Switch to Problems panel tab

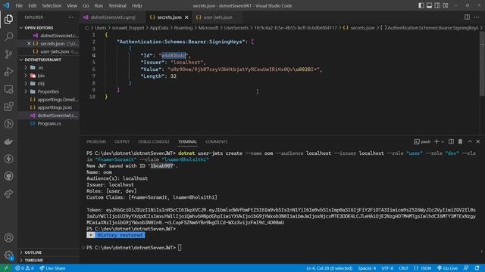[x=96, y=141]
